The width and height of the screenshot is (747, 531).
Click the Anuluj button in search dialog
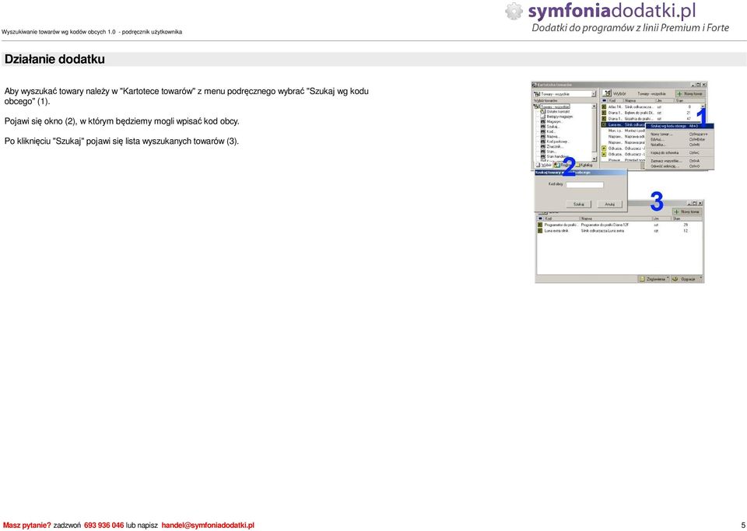click(610, 204)
